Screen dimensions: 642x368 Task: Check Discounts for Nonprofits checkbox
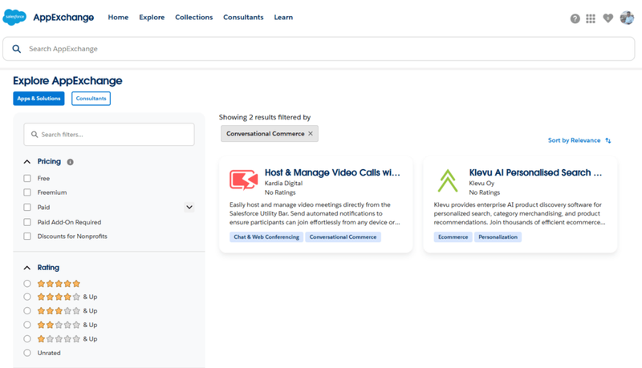27,237
